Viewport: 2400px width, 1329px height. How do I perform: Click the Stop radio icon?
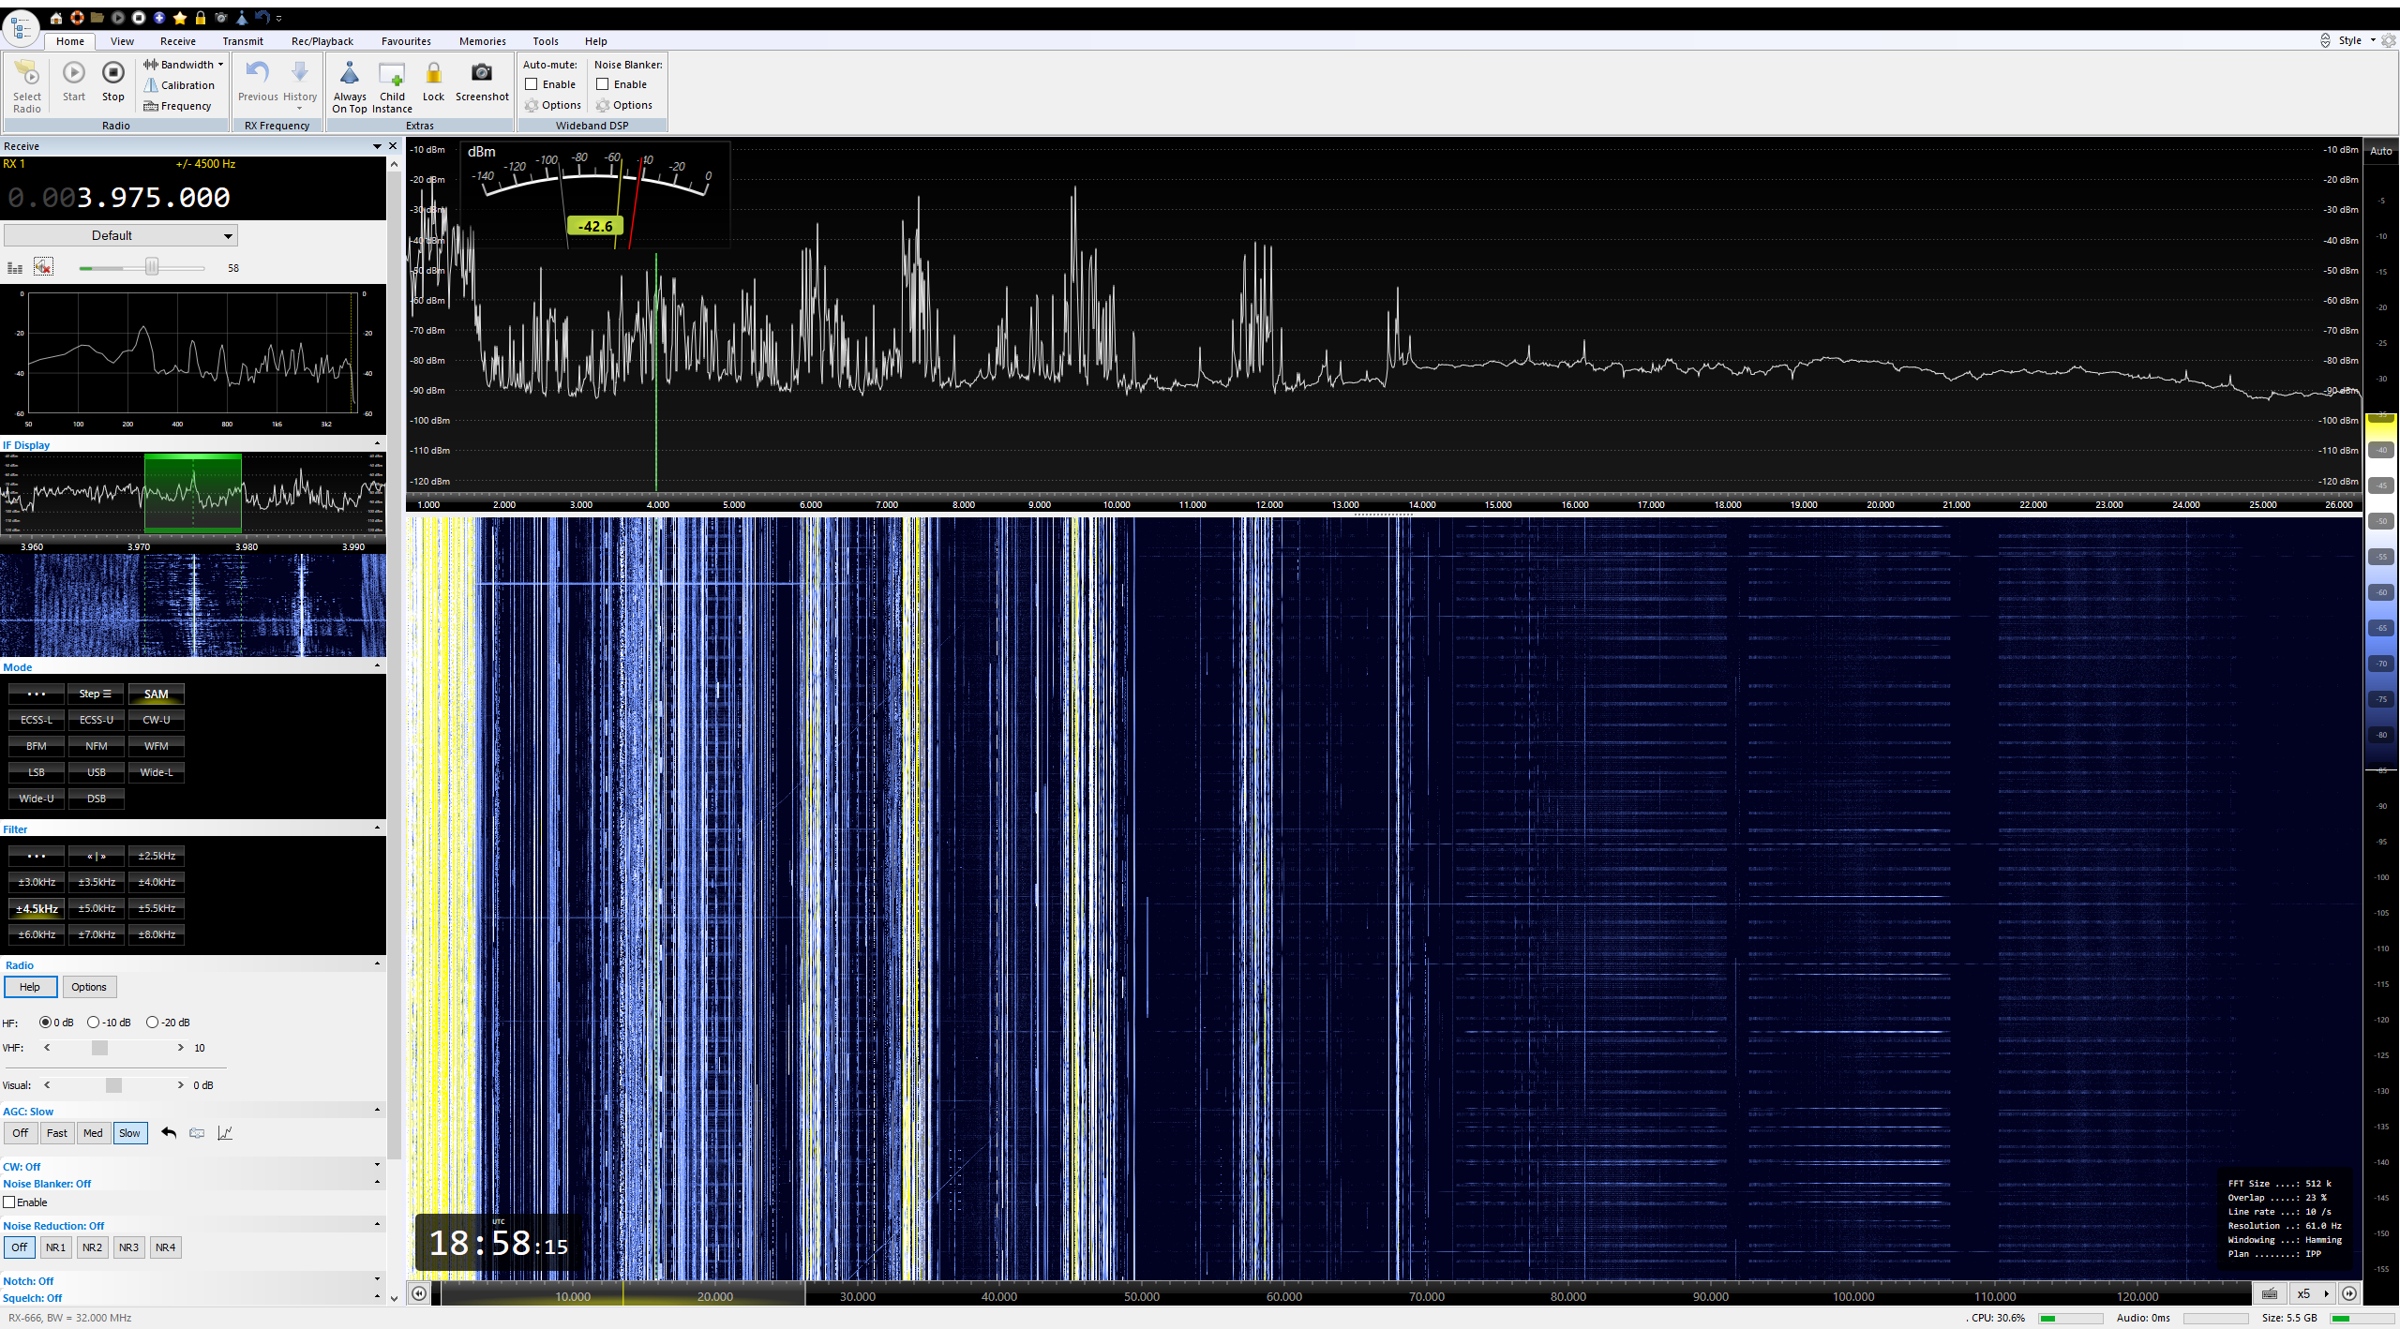(112, 73)
